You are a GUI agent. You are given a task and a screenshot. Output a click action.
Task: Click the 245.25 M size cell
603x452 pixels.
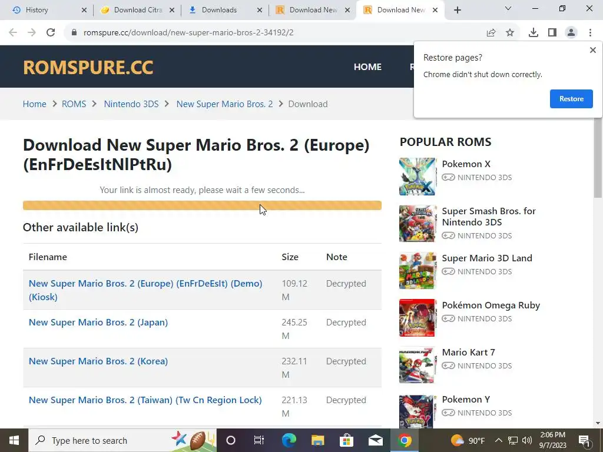click(294, 329)
